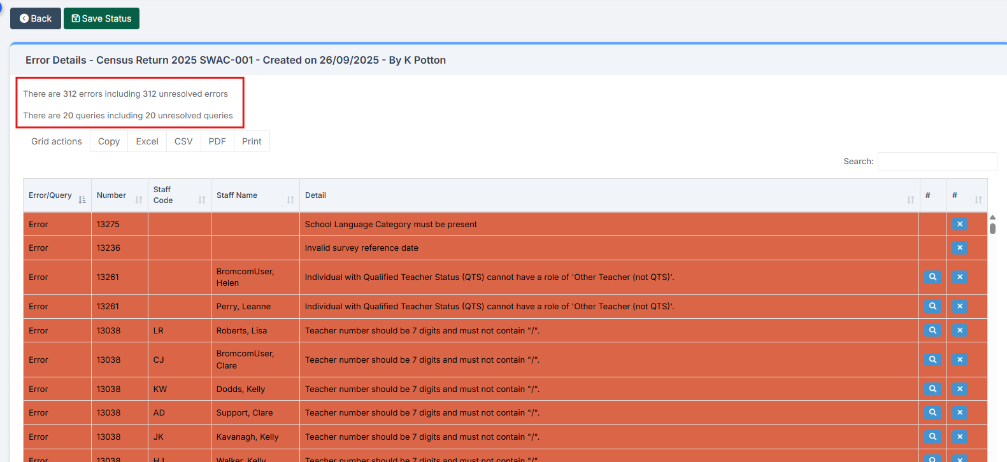Click the Back button
Viewport: 1007px width, 462px height.
[x=36, y=18]
